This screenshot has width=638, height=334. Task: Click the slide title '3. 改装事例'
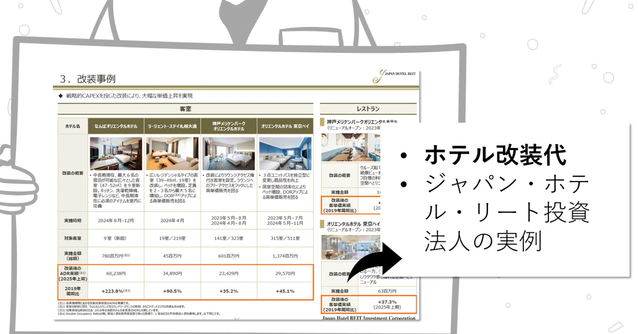pos(87,79)
